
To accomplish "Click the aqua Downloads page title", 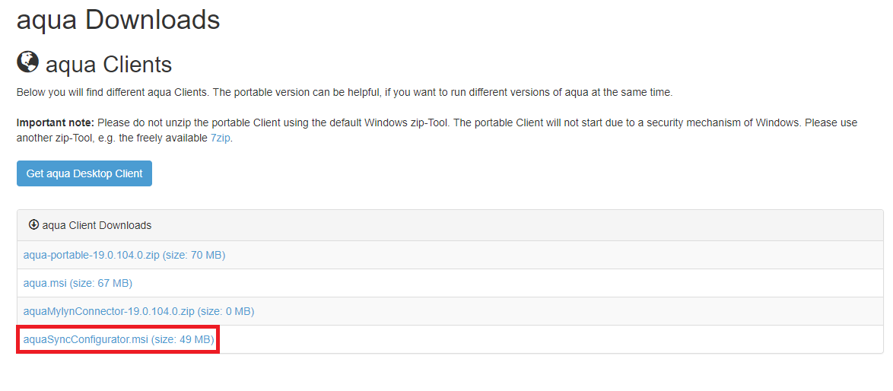I will [118, 21].
